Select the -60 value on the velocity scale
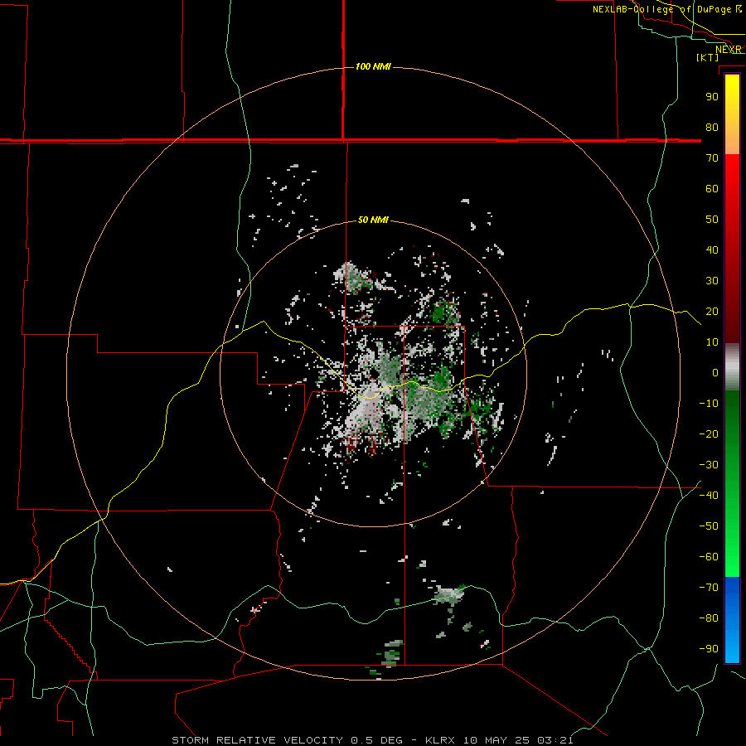Screen dimensions: 746x746 709,557
